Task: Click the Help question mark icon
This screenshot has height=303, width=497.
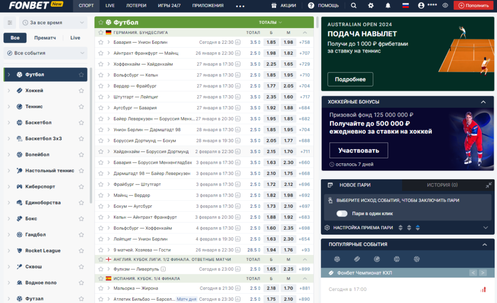Action: pyautogui.click(x=311, y=5)
